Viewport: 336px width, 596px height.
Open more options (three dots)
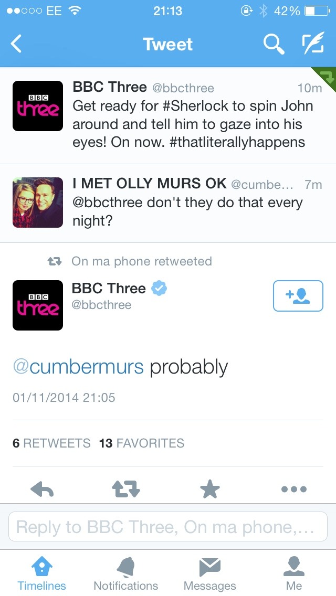coord(293,489)
